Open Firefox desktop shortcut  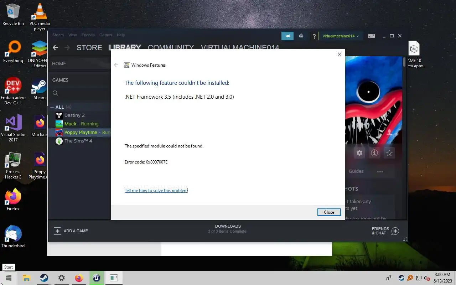tap(13, 200)
